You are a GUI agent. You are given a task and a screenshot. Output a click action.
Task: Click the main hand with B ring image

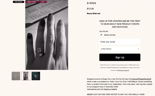(47, 35)
